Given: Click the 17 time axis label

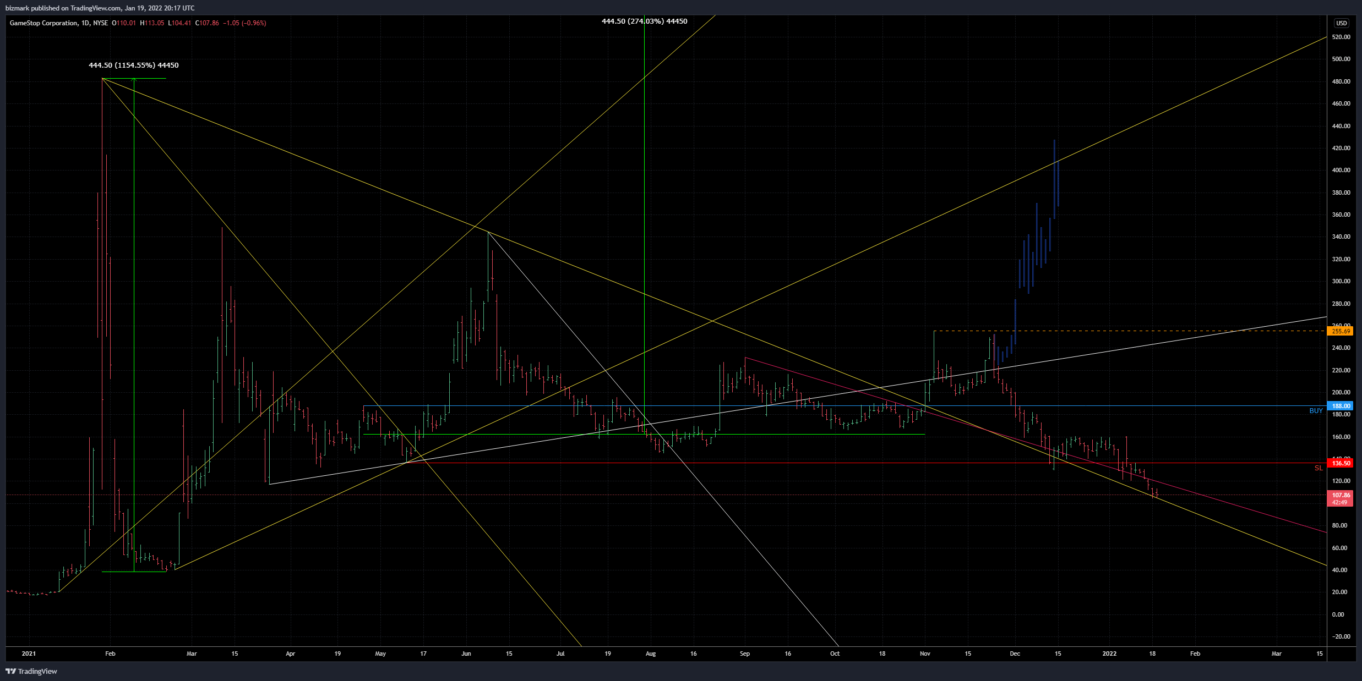Looking at the screenshot, I should [x=423, y=653].
